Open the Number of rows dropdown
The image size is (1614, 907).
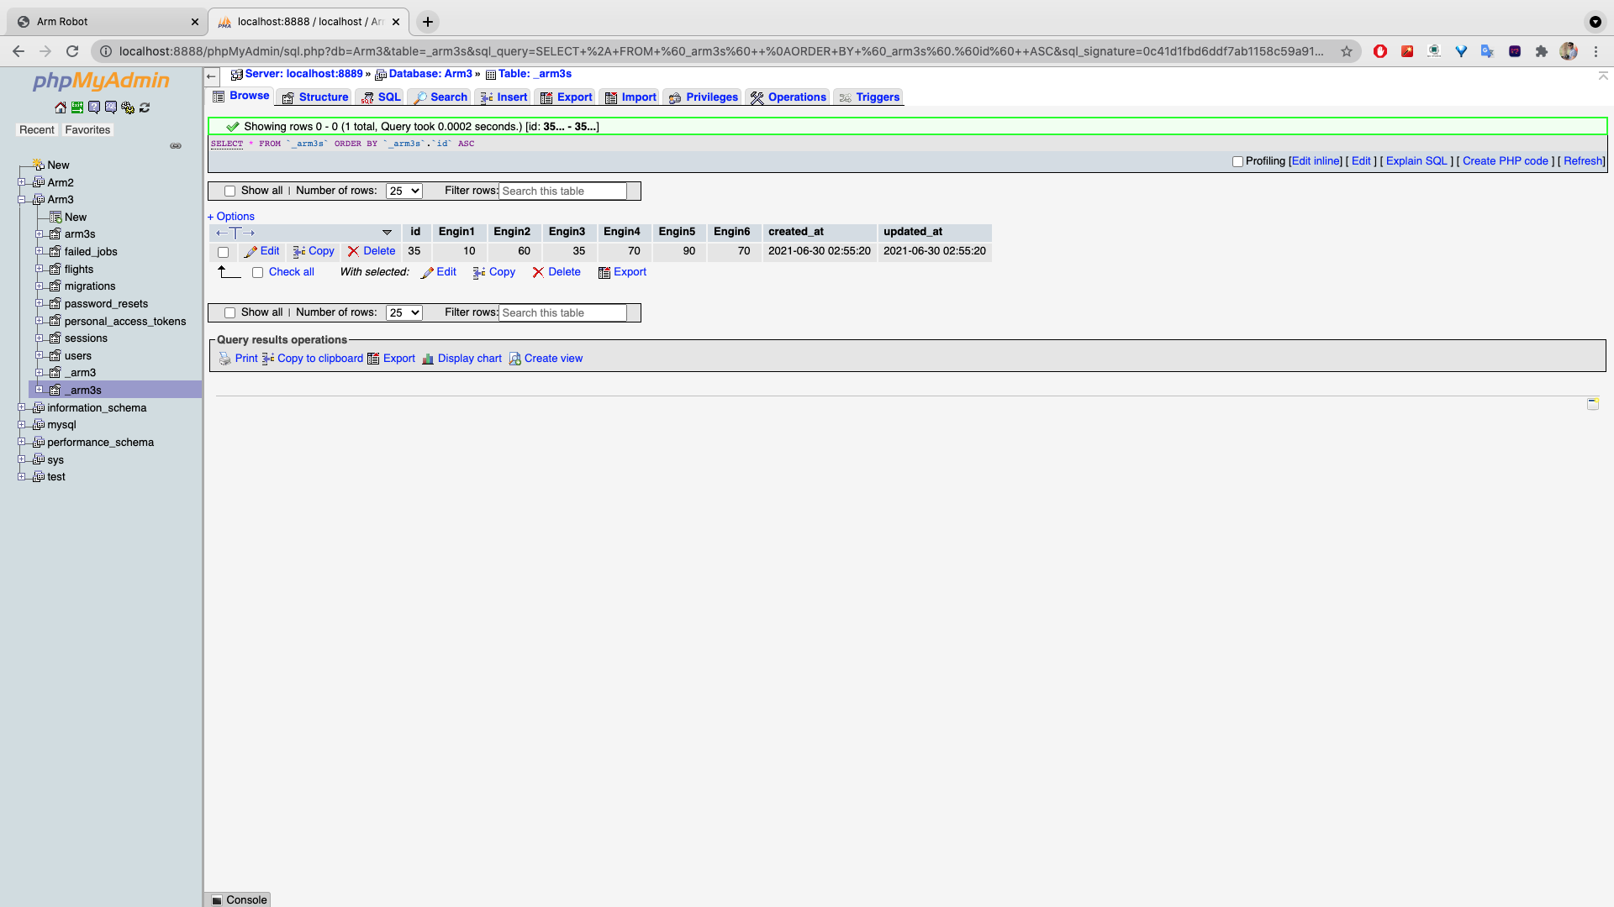403,191
